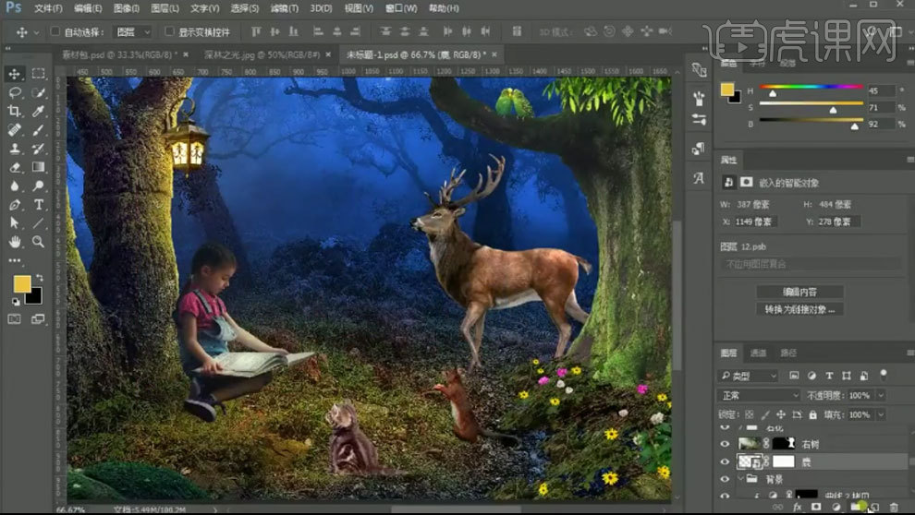915x515 pixels.
Task: Switch to 素材包.psd document tab
Action: click(118, 54)
